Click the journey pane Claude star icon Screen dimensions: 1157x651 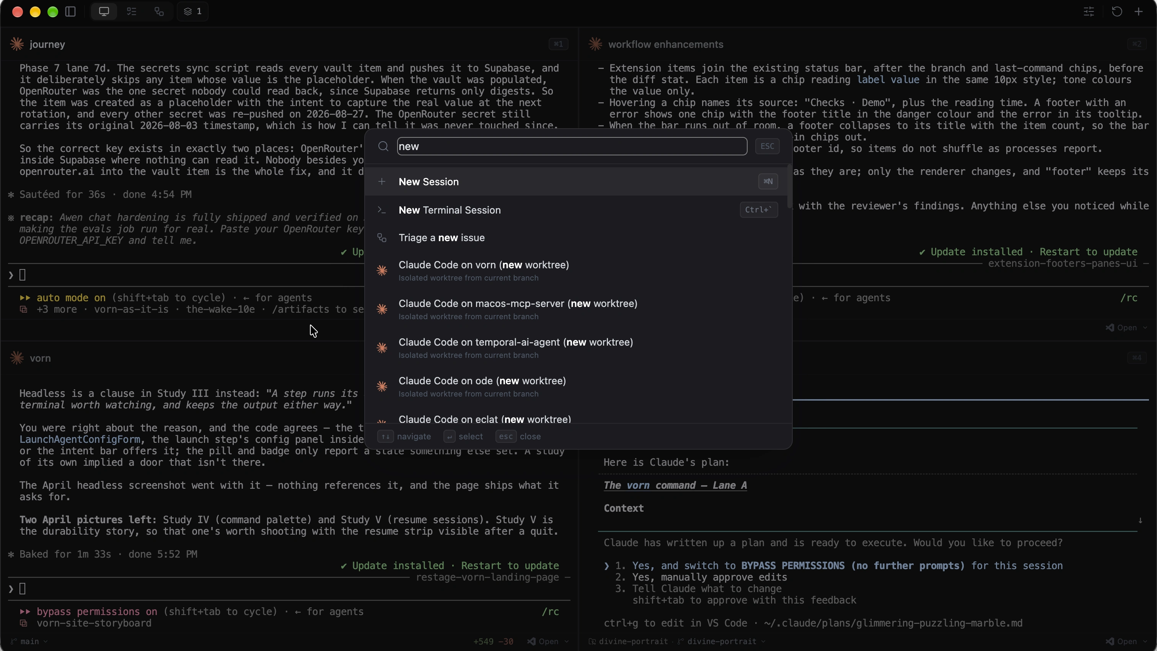[17, 44]
